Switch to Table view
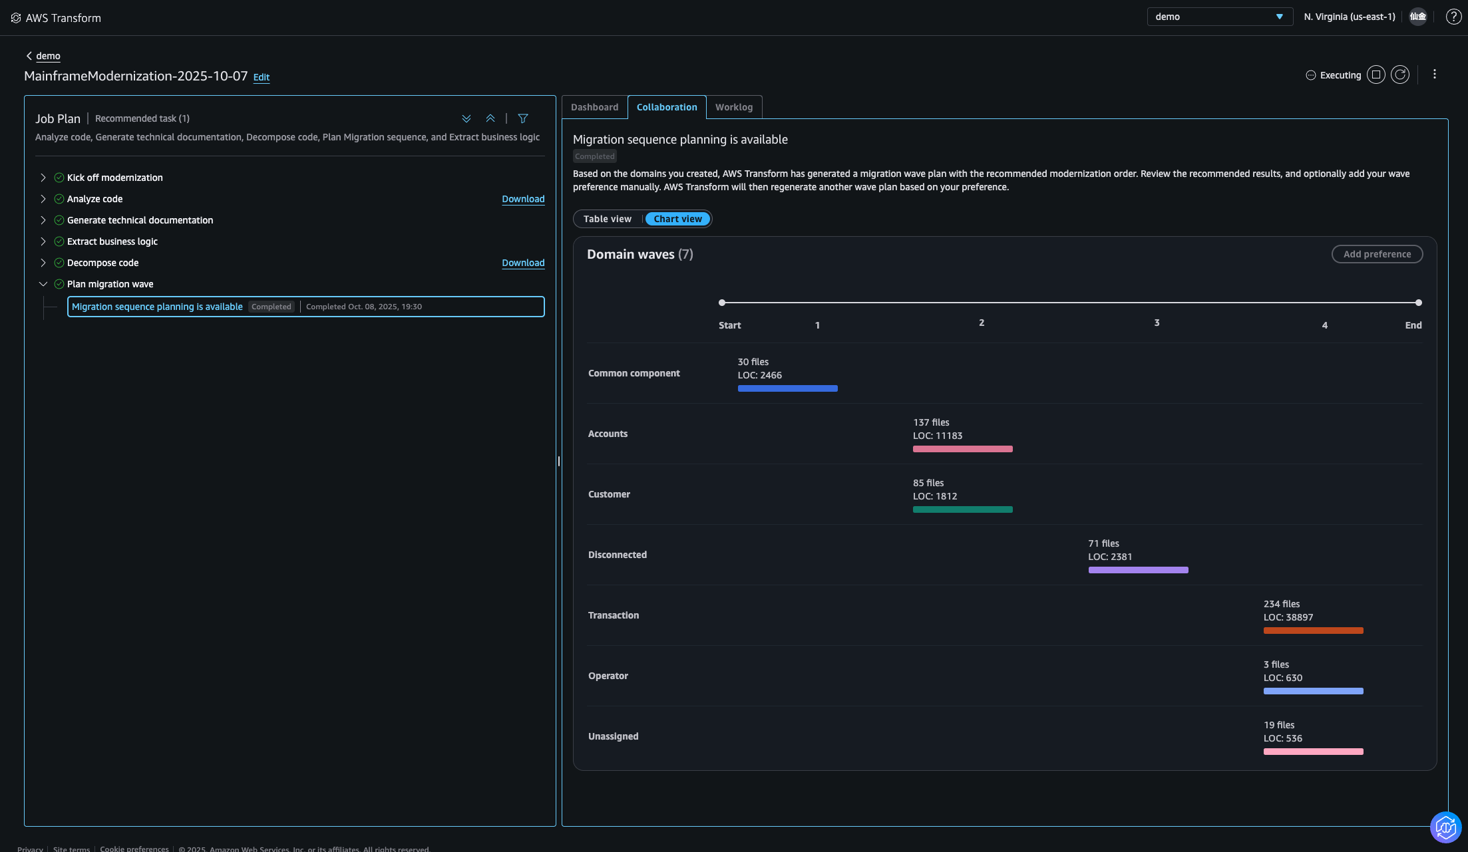The width and height of the screenshot is (1468, 852). [608, 219]
